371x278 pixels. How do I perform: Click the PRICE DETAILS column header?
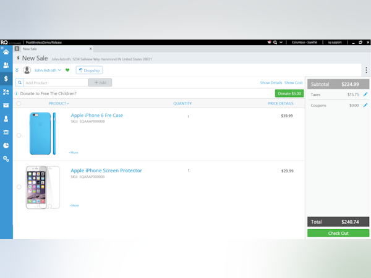[x=281, y=103]
